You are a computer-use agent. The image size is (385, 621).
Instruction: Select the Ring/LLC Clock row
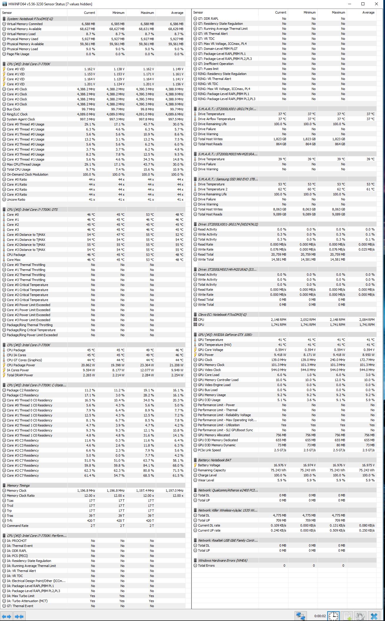click(93, 114)
